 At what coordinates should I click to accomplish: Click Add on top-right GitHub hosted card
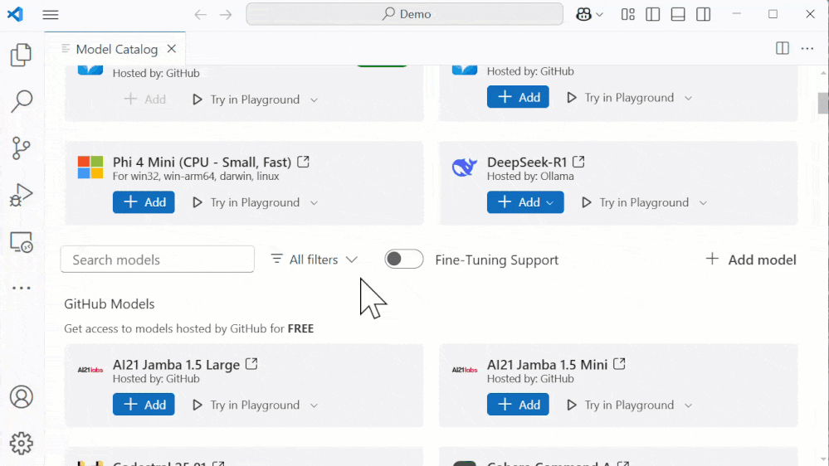click(518, 97)
